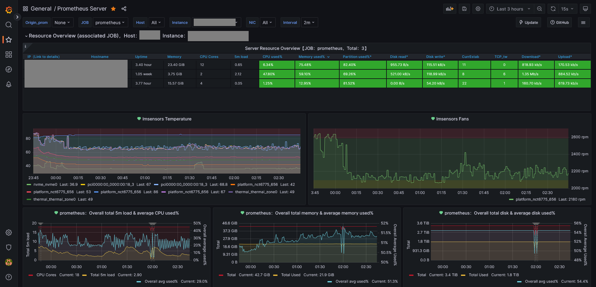Open the Explore compass icon
The height and width of the screenshot is (287, 596).
click(x=9, y=69)
